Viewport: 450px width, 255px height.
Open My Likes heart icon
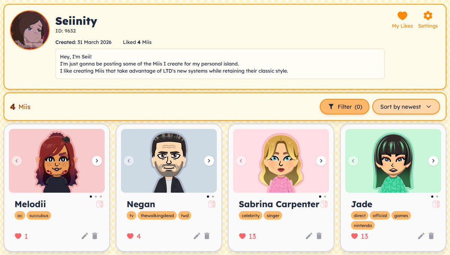point(402,16)
